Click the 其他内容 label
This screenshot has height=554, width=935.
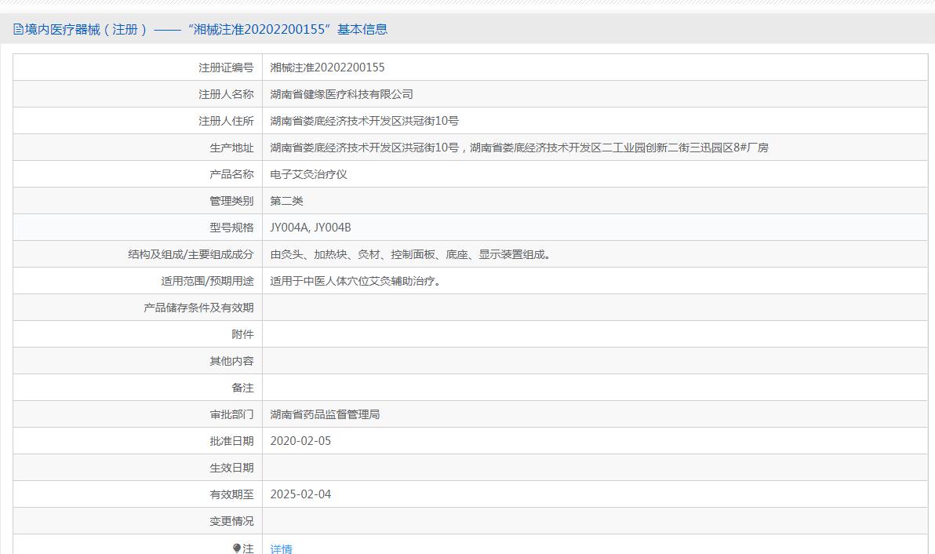(231, 361)
